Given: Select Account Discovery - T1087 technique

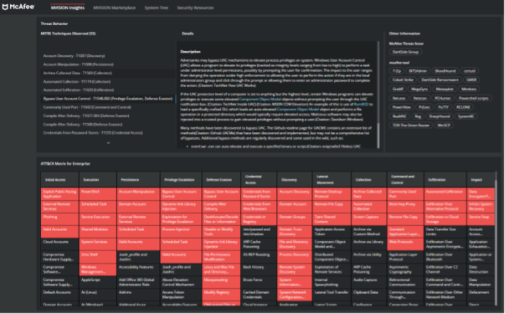Looking at the screenshot, I should click(108, 56).
